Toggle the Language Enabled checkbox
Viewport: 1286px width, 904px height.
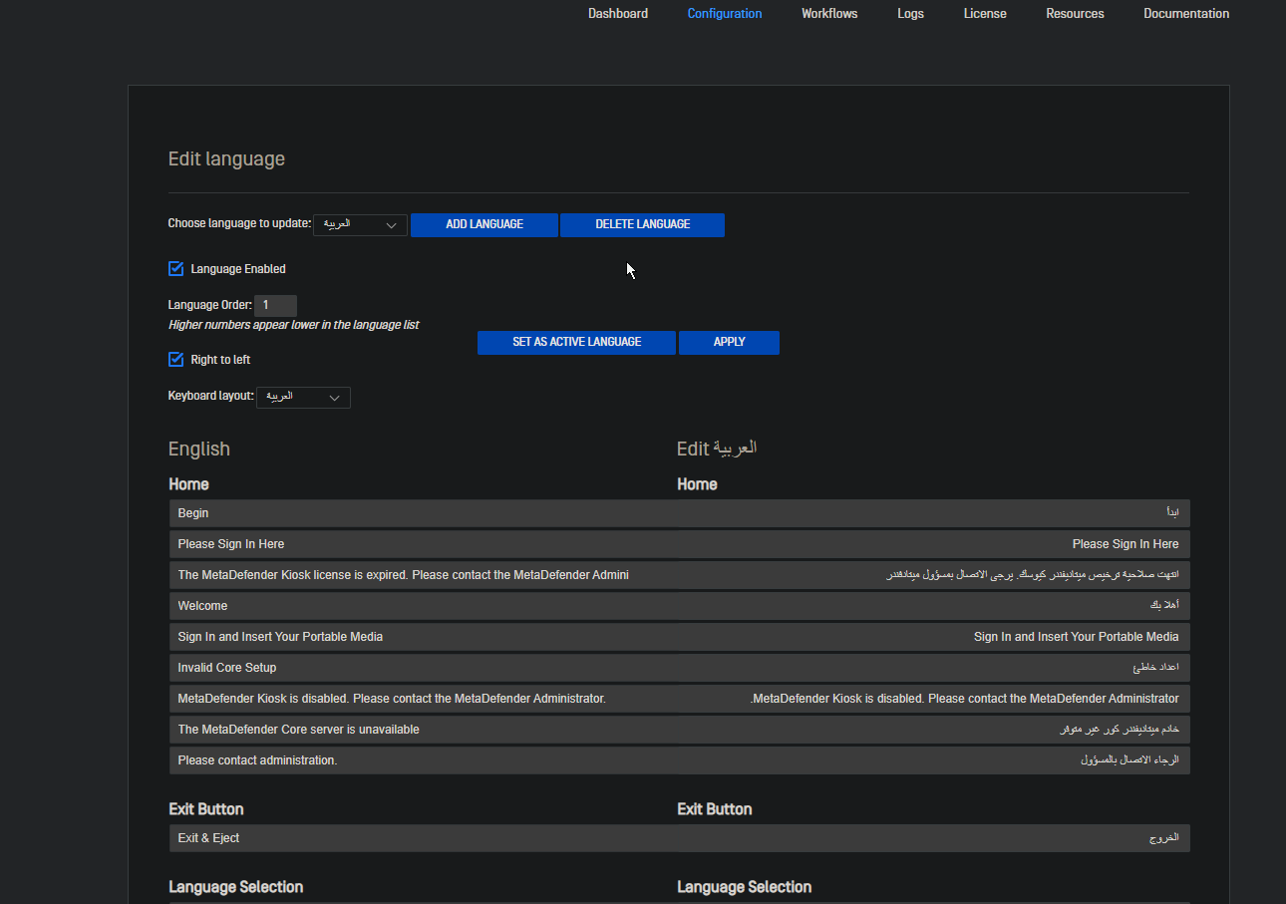tap(176, 269)
